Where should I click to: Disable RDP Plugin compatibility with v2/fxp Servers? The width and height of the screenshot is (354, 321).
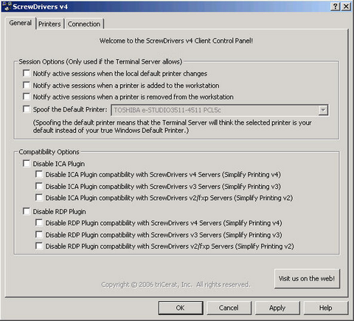(x=39, y=246)
